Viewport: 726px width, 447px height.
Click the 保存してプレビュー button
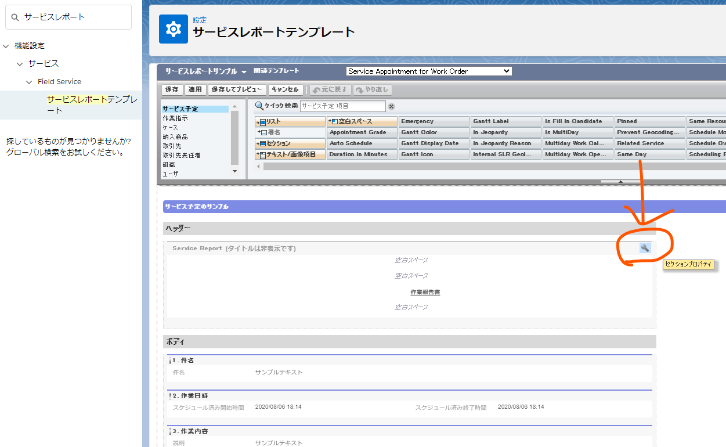[x=237, y=89]
